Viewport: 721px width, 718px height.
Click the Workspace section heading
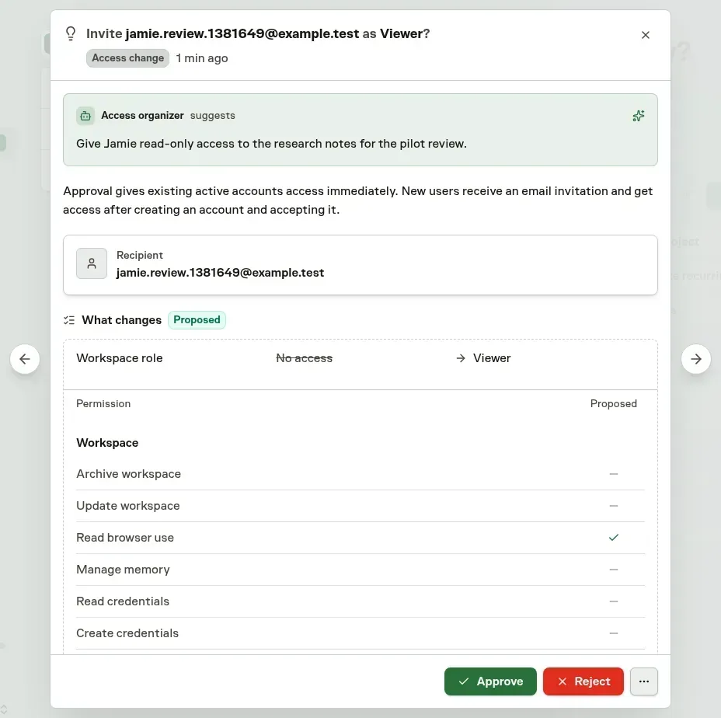[x=107, y=443]
